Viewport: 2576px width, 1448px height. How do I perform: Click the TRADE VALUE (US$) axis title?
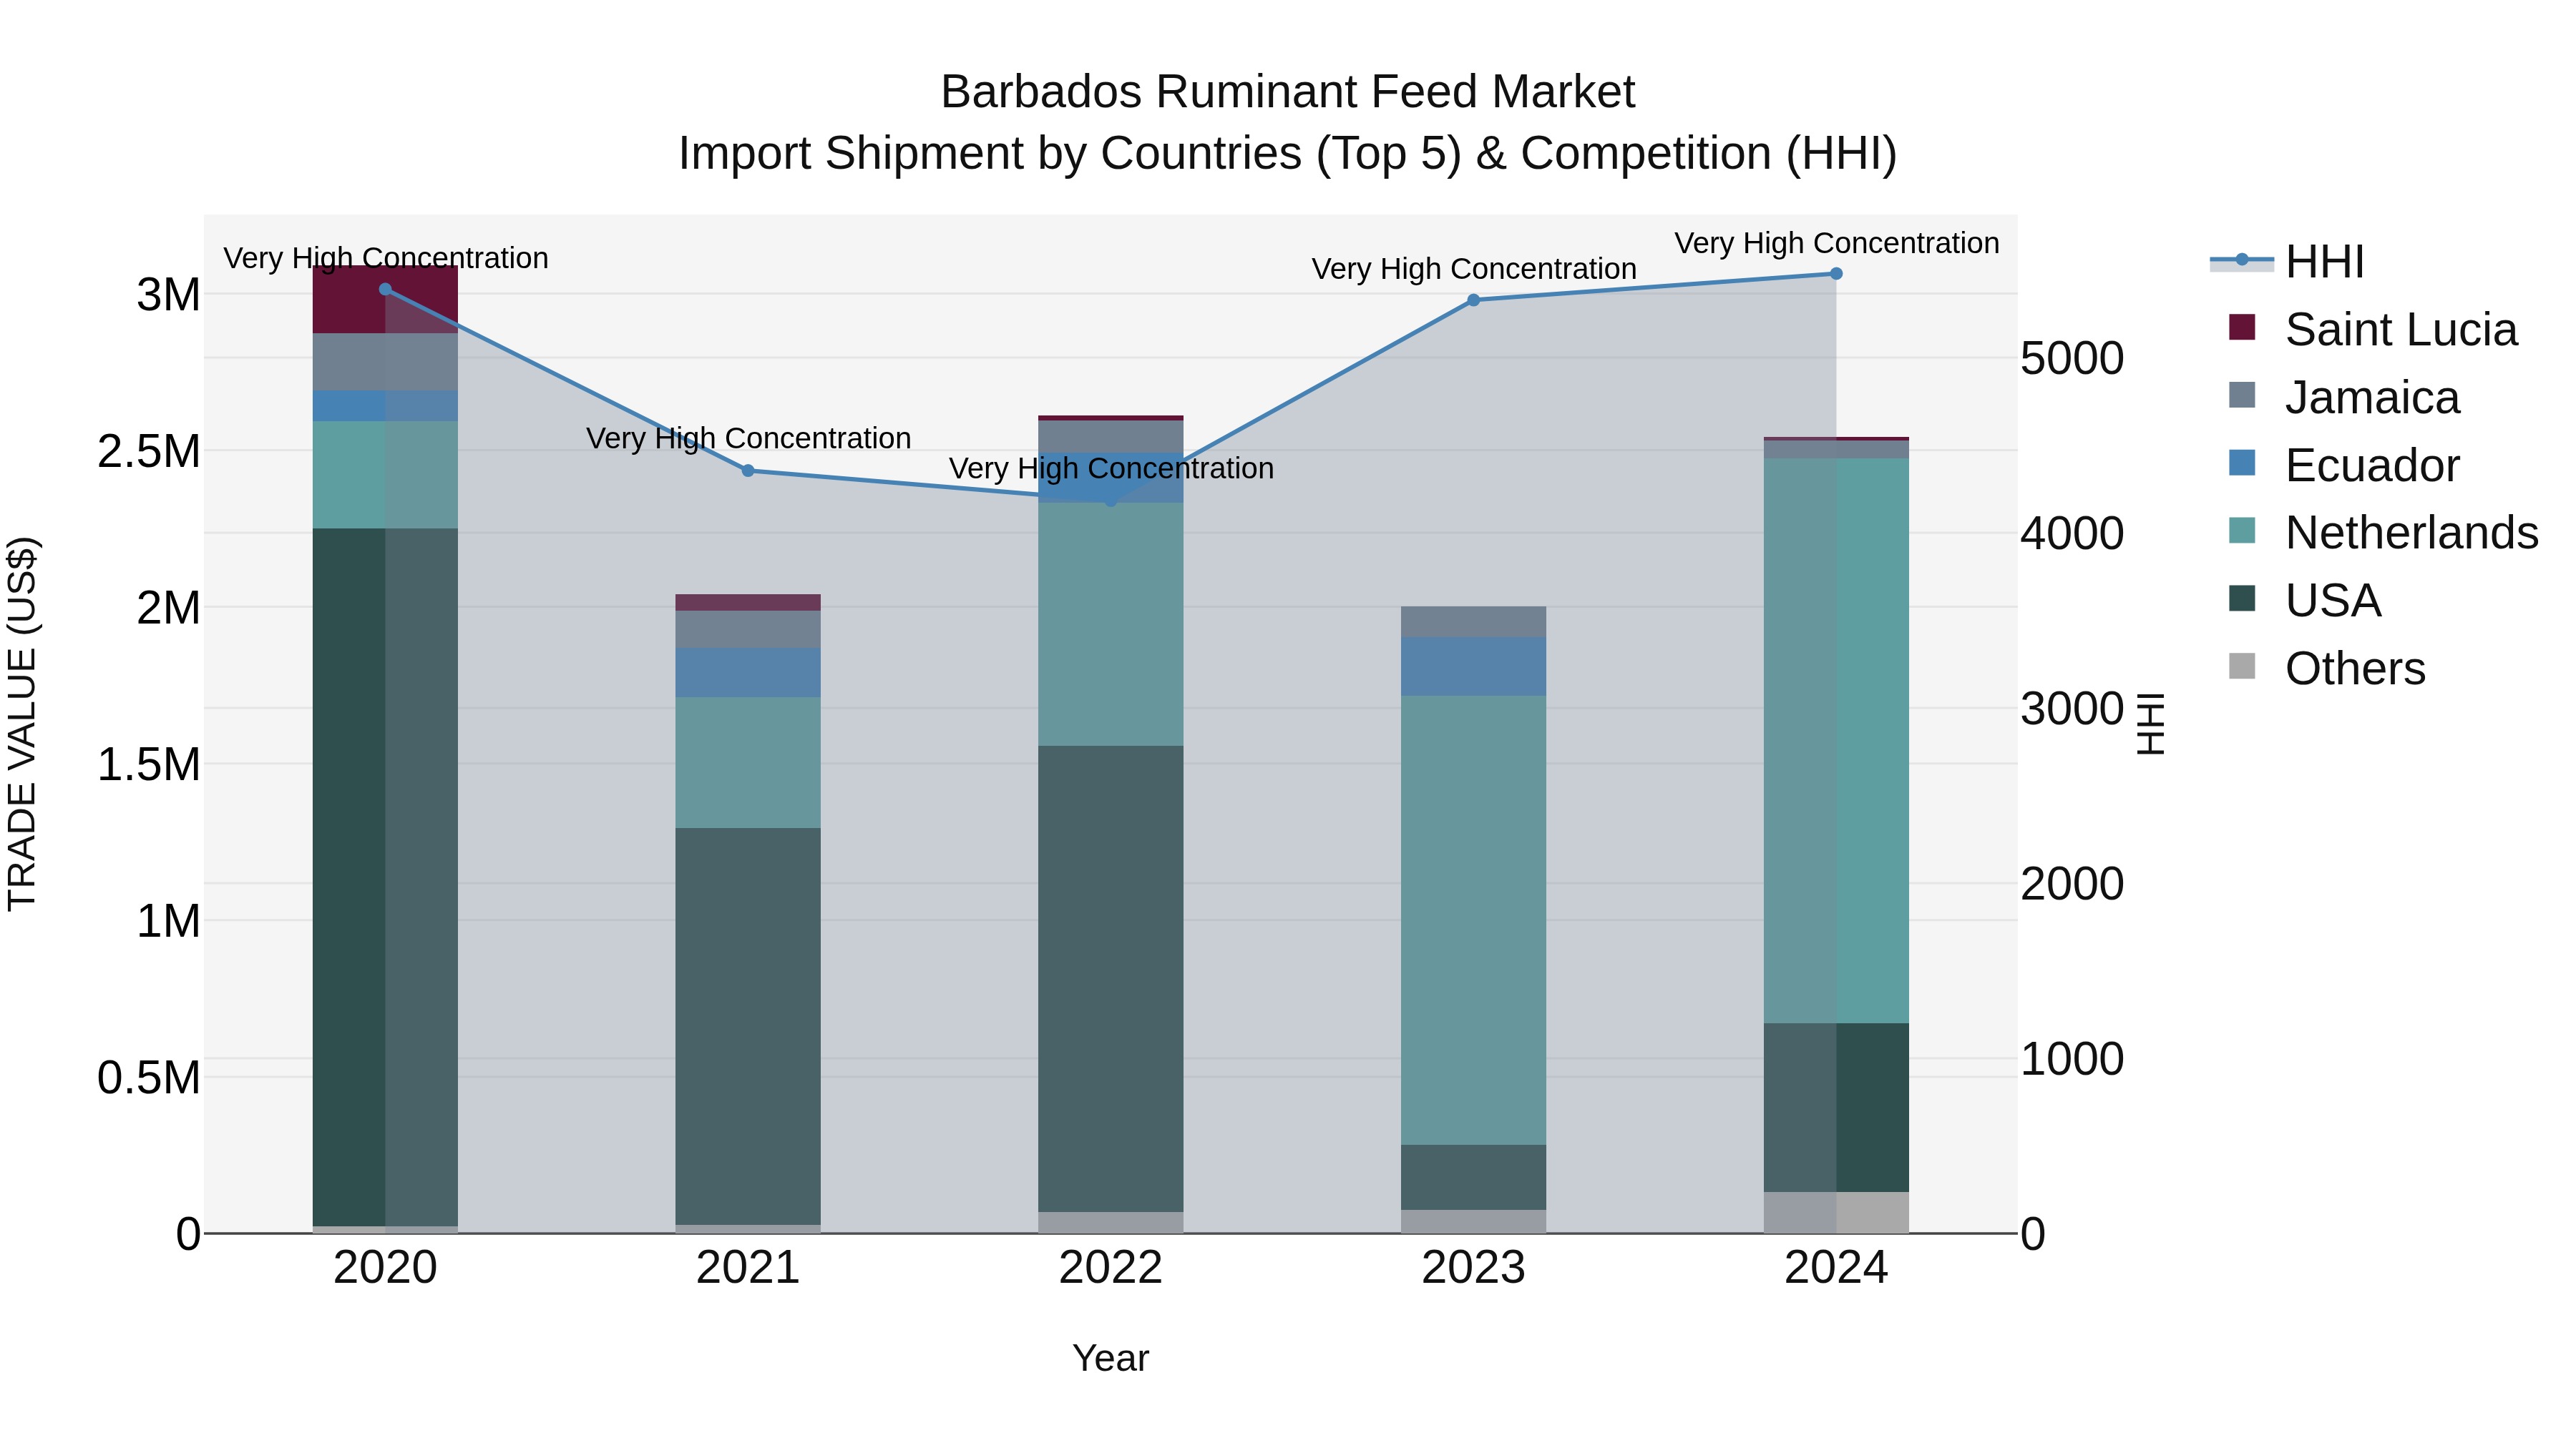pyautogui.click(x=22, y=724)
